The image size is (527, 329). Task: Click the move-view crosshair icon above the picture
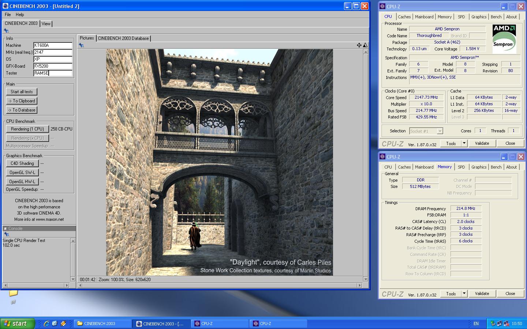tap(359, 45)
